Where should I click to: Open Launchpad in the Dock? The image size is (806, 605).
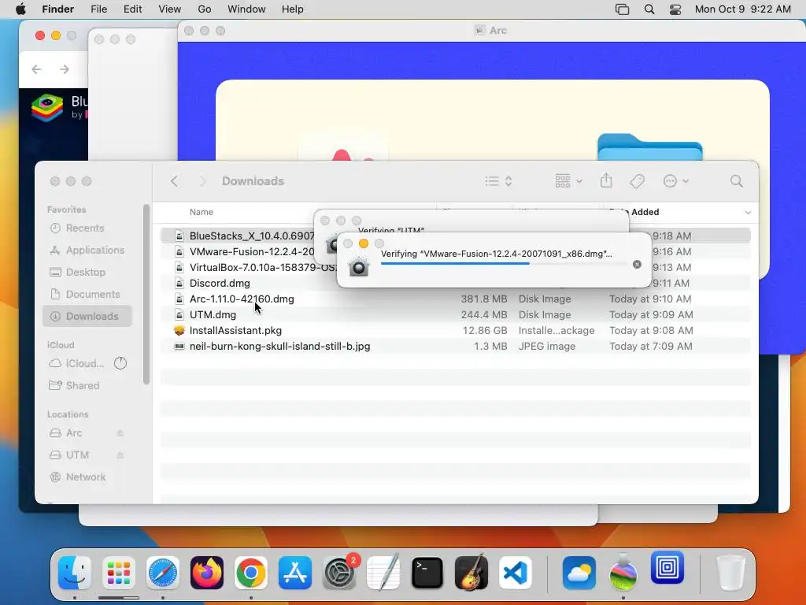[119, 573]
